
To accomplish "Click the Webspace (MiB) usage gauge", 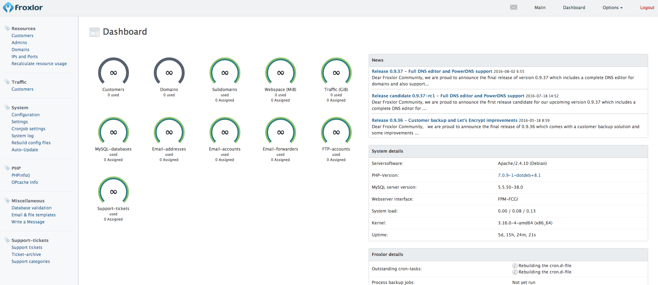I will pos(280,72).
